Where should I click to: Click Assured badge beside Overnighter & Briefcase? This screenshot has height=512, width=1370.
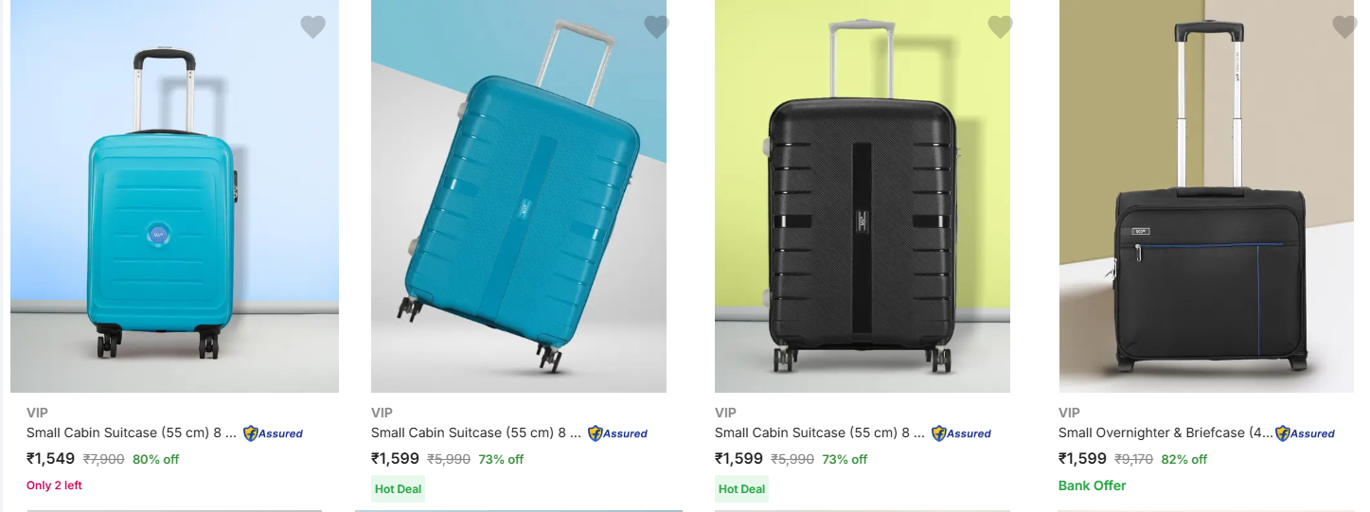[x=1305, y=433]
